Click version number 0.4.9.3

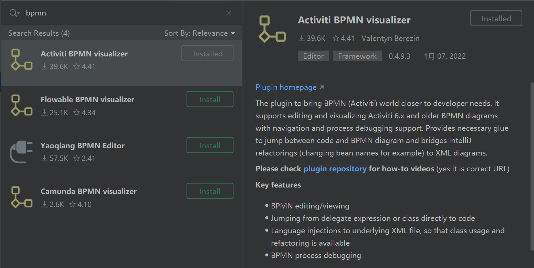pyautogui.click(x=399, y=56)
